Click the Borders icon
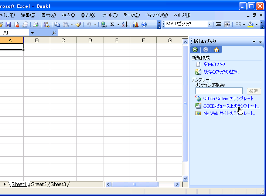The image size is (266, 196). click(238, 24)
